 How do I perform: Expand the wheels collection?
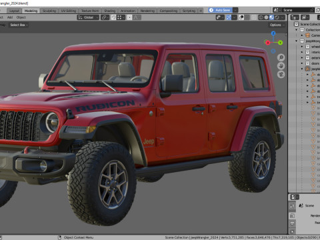tap(302, 47)
